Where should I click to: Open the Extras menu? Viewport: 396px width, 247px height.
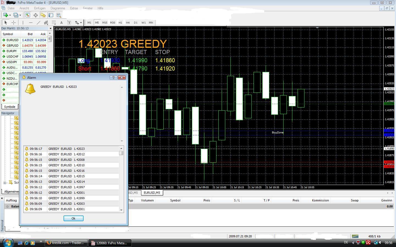(74, 8)
